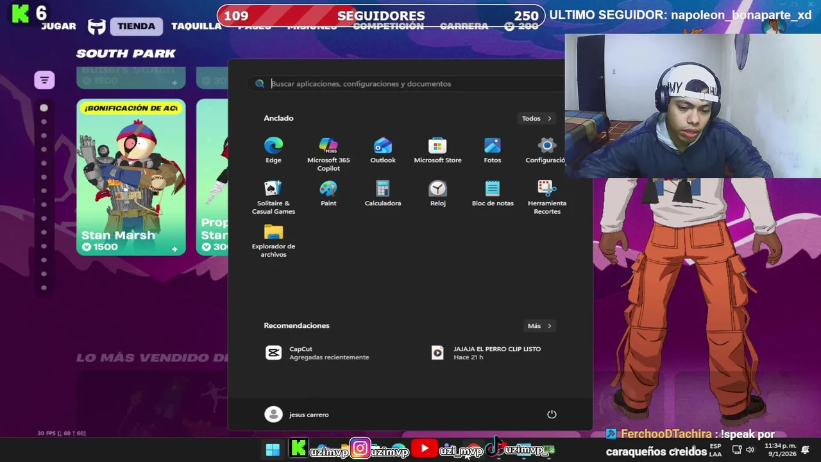Open recommended CapCut app
This screenshot has height=462, width=821.
317,353
